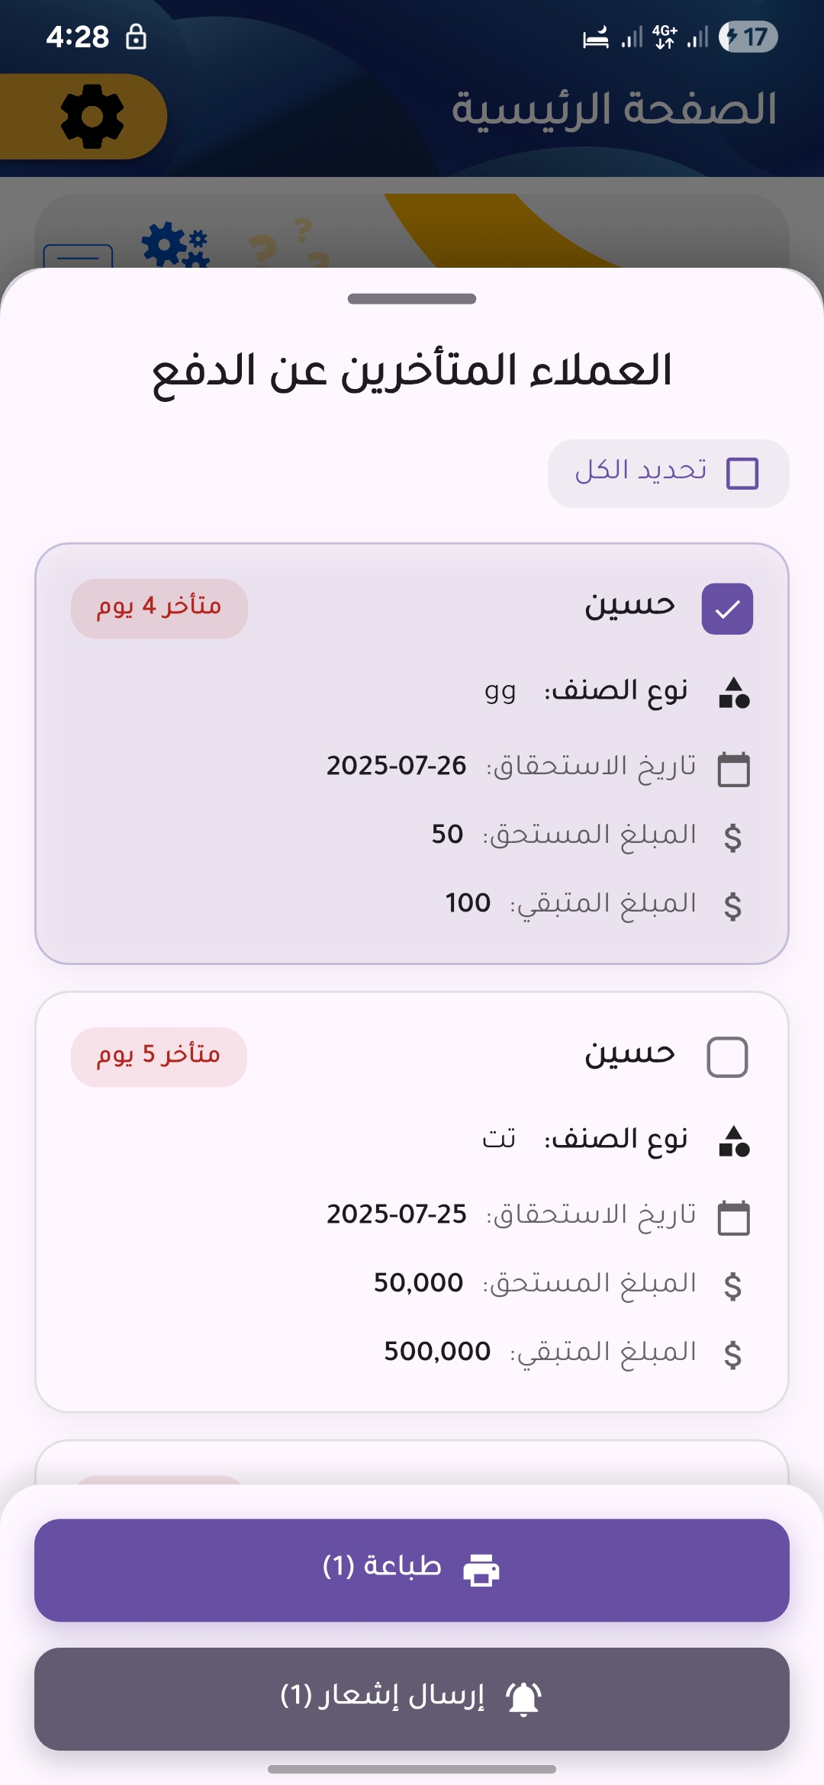Check the second حسين customer checkbox
824x1785 pixels.
(x=727, y=1057)
